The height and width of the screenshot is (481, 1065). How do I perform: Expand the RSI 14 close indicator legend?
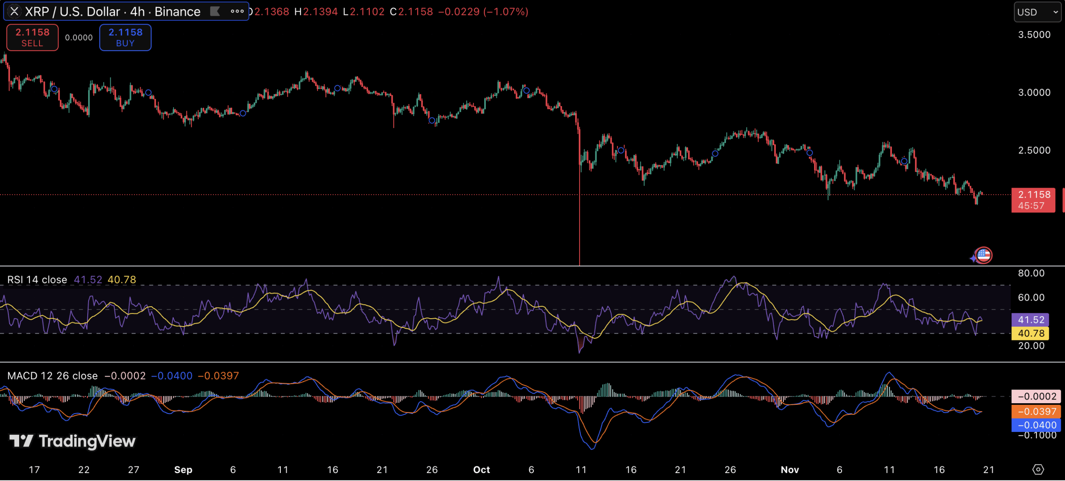[37, 280]
